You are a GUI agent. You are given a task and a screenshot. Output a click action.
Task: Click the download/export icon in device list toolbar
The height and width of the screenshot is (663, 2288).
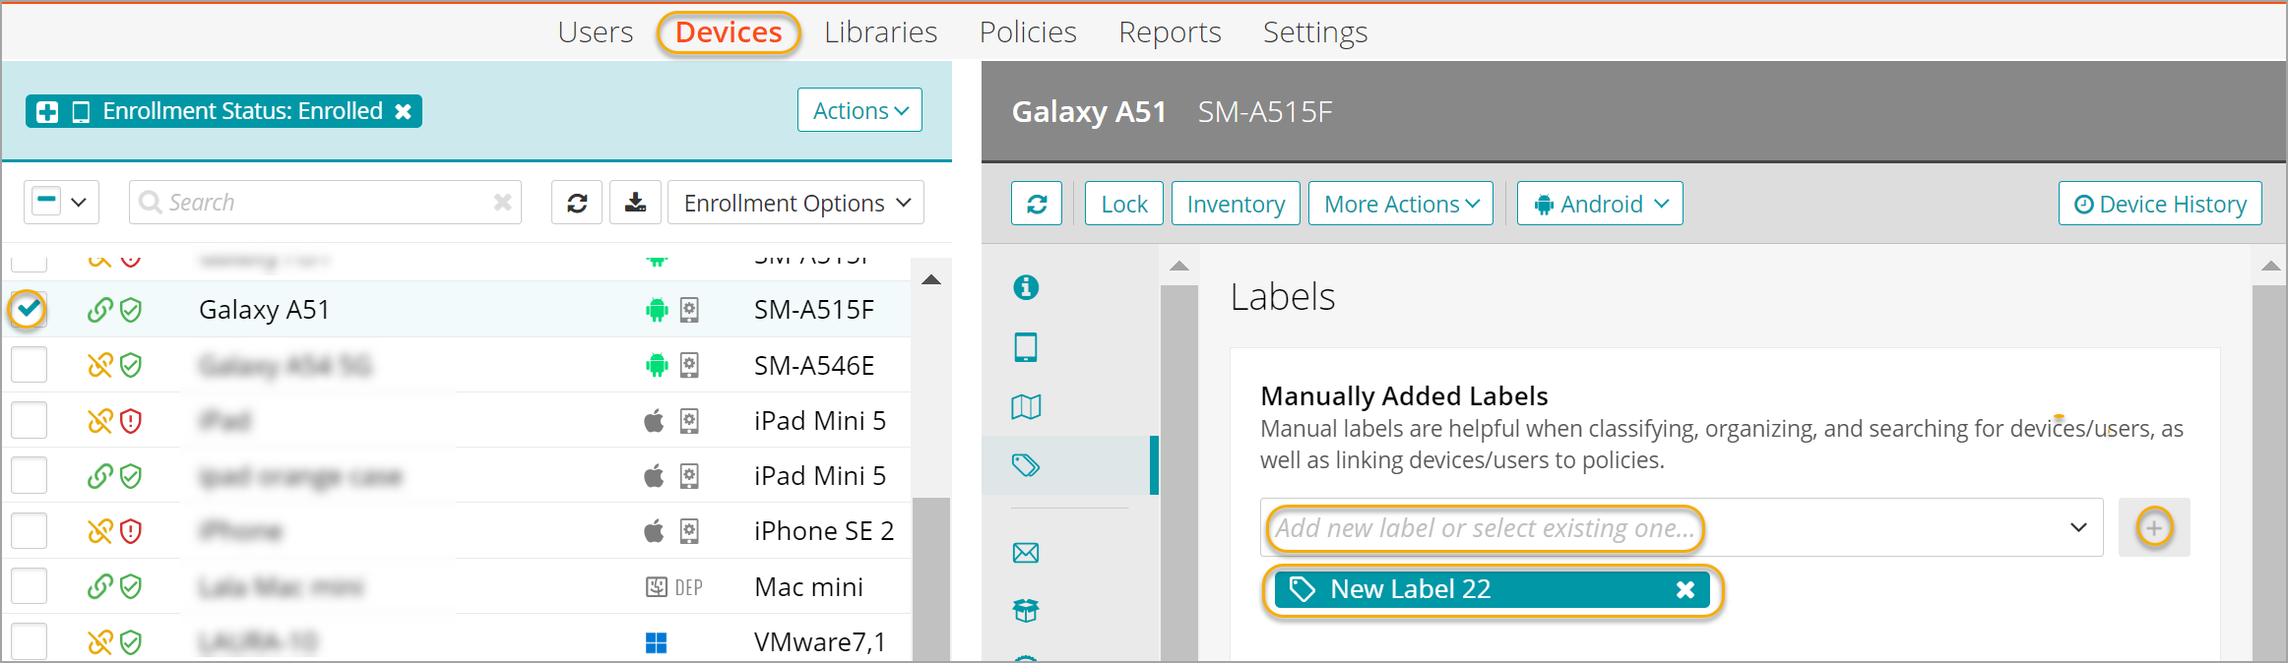tap(635, 203)
